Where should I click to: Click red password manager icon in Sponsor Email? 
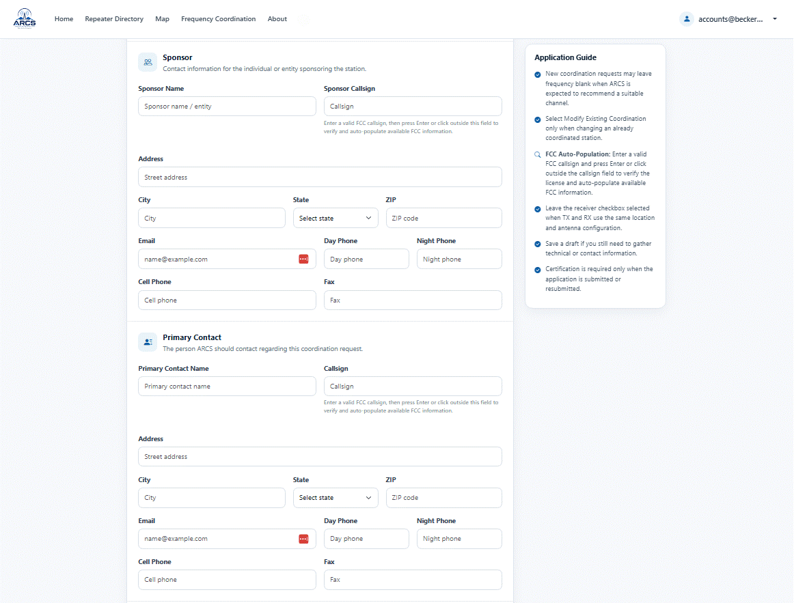tap(303, 259)
